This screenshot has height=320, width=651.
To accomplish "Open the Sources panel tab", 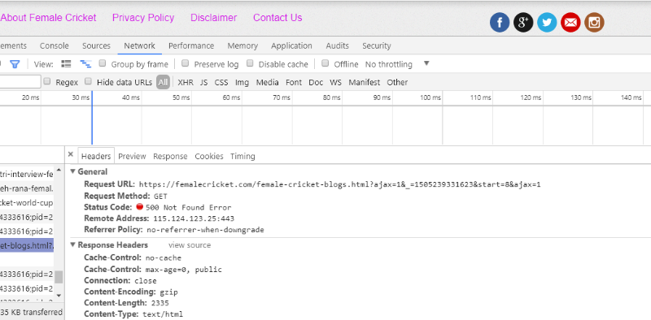I will [96, 45].
